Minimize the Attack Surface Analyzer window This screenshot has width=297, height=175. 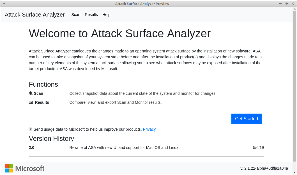point(280,4)
